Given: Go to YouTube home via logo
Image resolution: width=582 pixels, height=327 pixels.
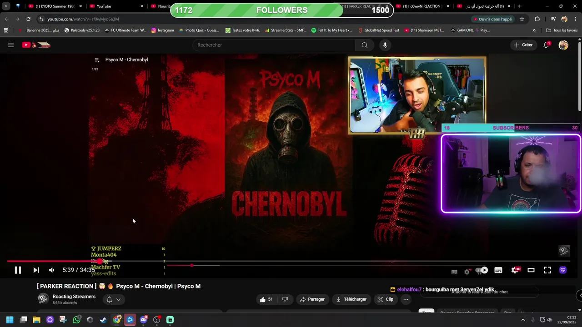Looking at the screenshot, I should (x=36, y=45).
